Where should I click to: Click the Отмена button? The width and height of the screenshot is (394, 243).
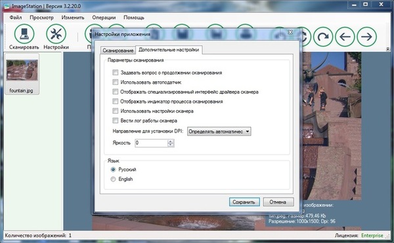pyautogui.click(x=278, y=202)
